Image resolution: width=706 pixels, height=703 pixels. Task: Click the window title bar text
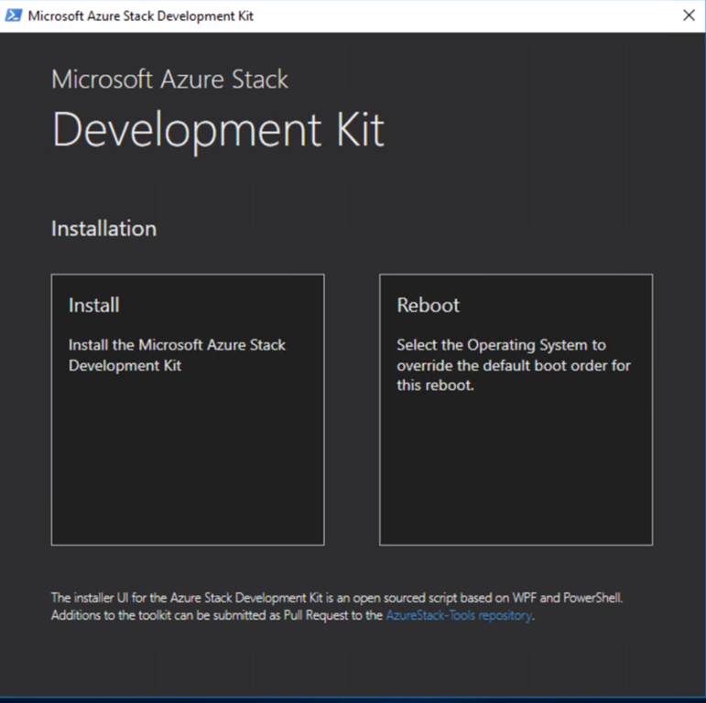(x=141, y=16)
